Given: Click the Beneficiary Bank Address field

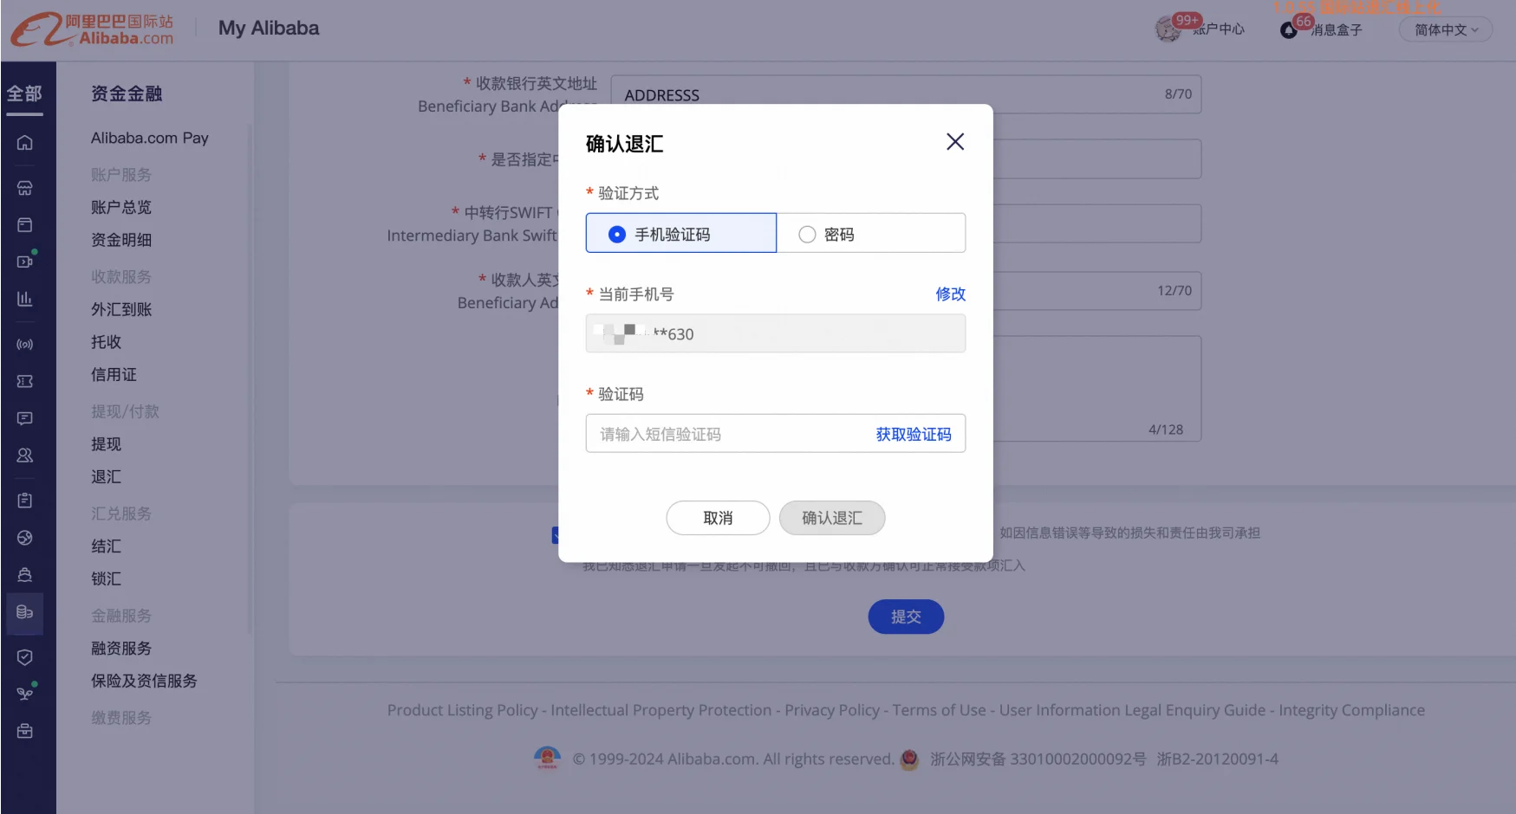Looking at the screenshot, I should 906,94.
